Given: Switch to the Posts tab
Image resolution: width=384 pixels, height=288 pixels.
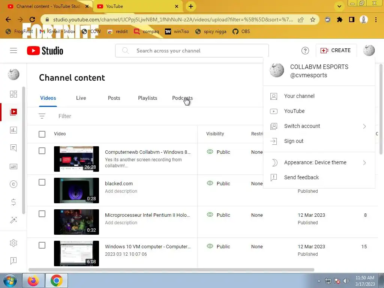Looking at the screenshot, I should [x=114, y=98].
